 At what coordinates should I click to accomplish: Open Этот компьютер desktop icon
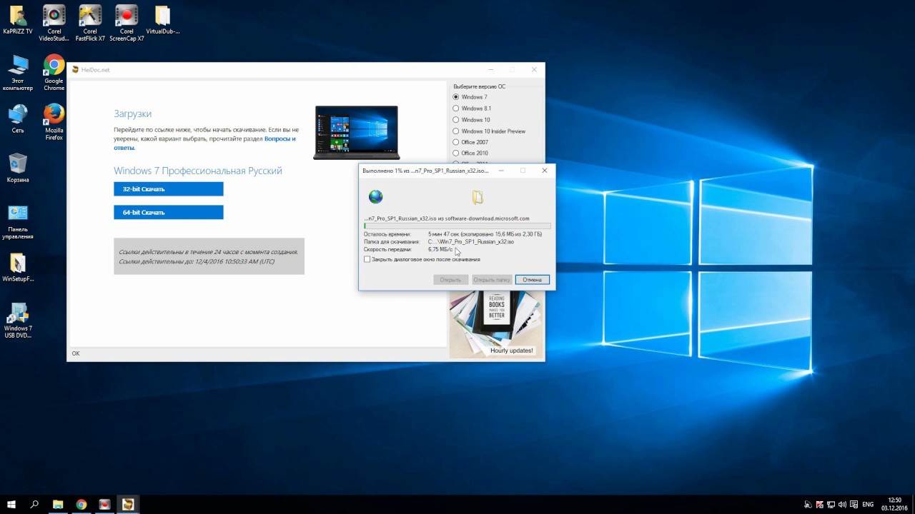tap(17, 73)
